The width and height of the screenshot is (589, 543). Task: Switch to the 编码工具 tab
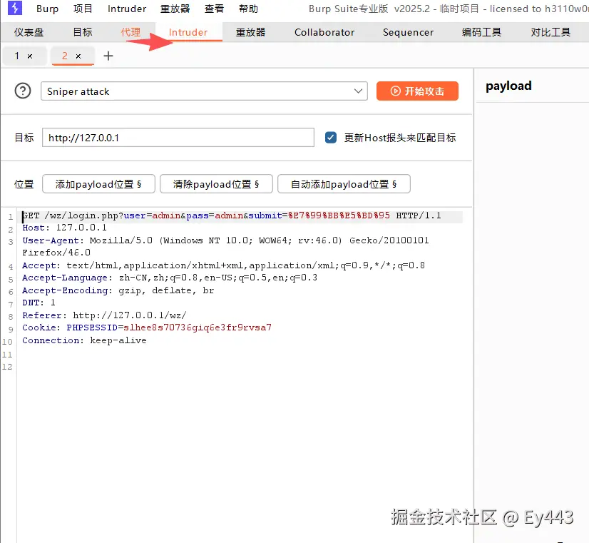click(481, 32)
